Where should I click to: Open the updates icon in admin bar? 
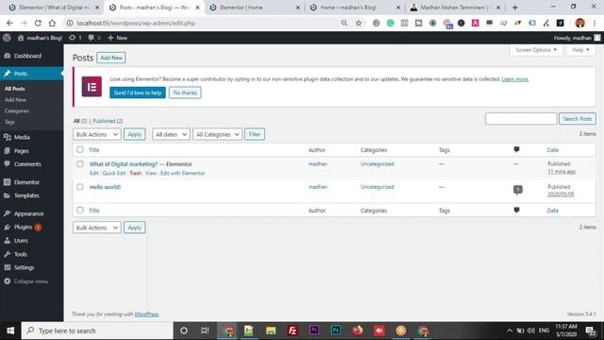pyautogui.click(x=75, y=38)
